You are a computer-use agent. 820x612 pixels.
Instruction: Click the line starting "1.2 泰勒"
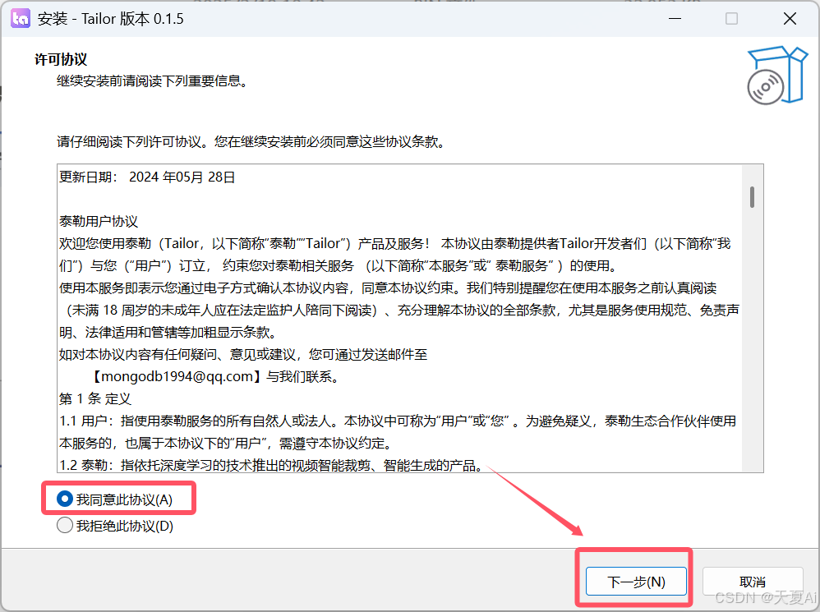(x=270, y=465)
